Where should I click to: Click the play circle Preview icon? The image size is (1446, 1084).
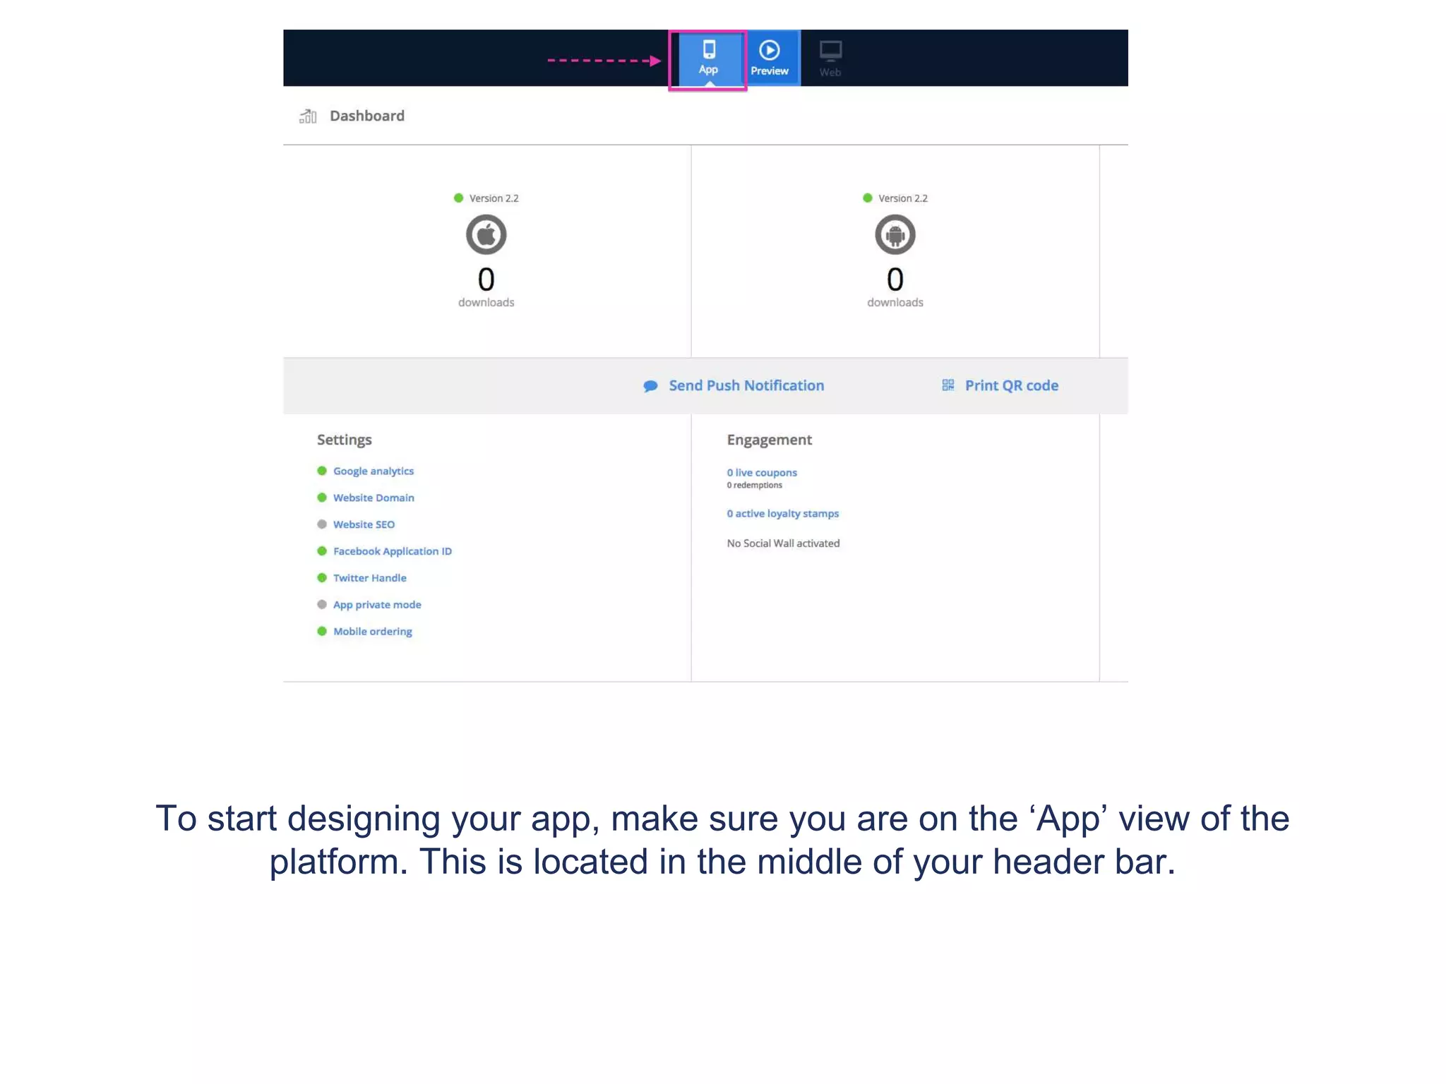click(769, 50)
